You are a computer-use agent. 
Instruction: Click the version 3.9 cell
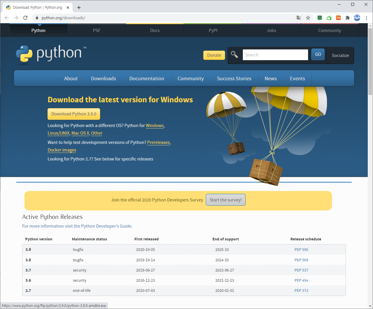tap(28, 250)
